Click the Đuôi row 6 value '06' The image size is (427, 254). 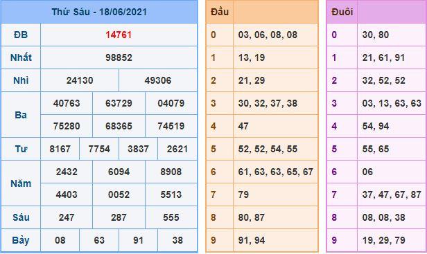[367, 172]
